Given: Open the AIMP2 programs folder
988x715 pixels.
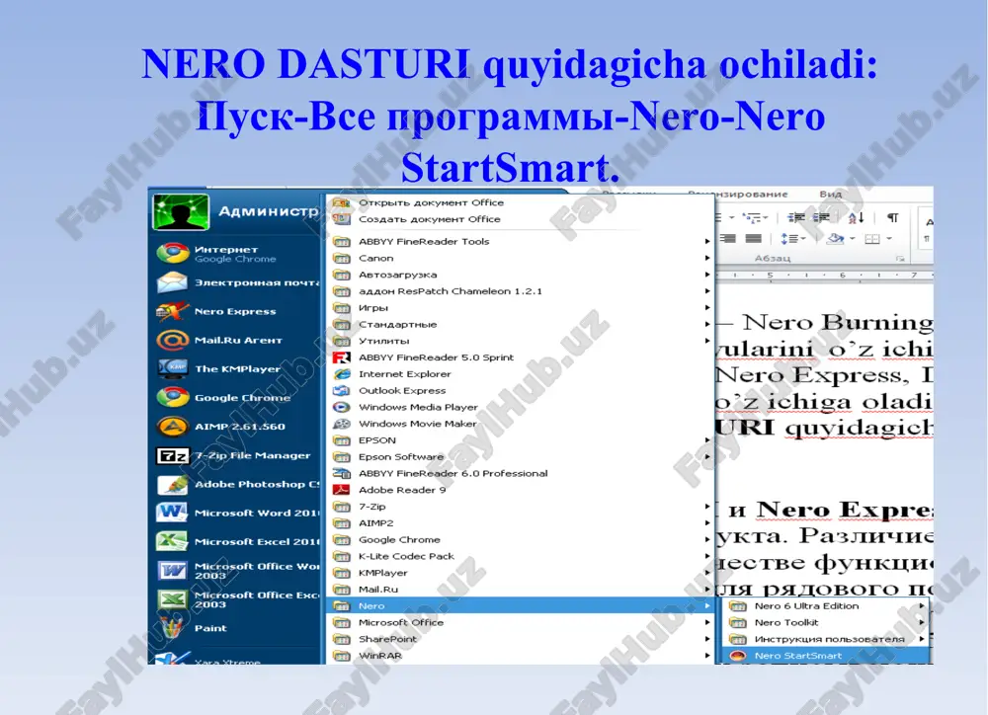Looking at the screenshot, I should click(518, 522).
